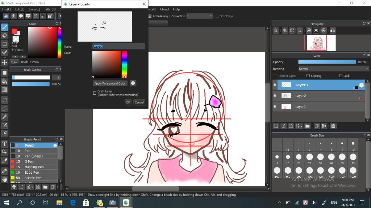Rotate canvas left in Navigator
The image size is (371, 208).
[309, 30]
